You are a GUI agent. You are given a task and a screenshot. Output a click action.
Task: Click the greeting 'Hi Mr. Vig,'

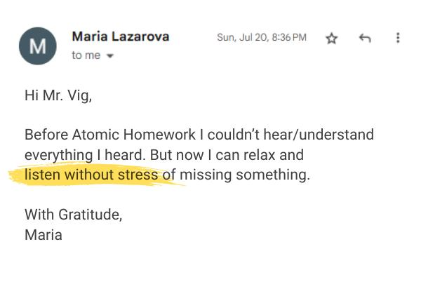[x=58, y=95]
